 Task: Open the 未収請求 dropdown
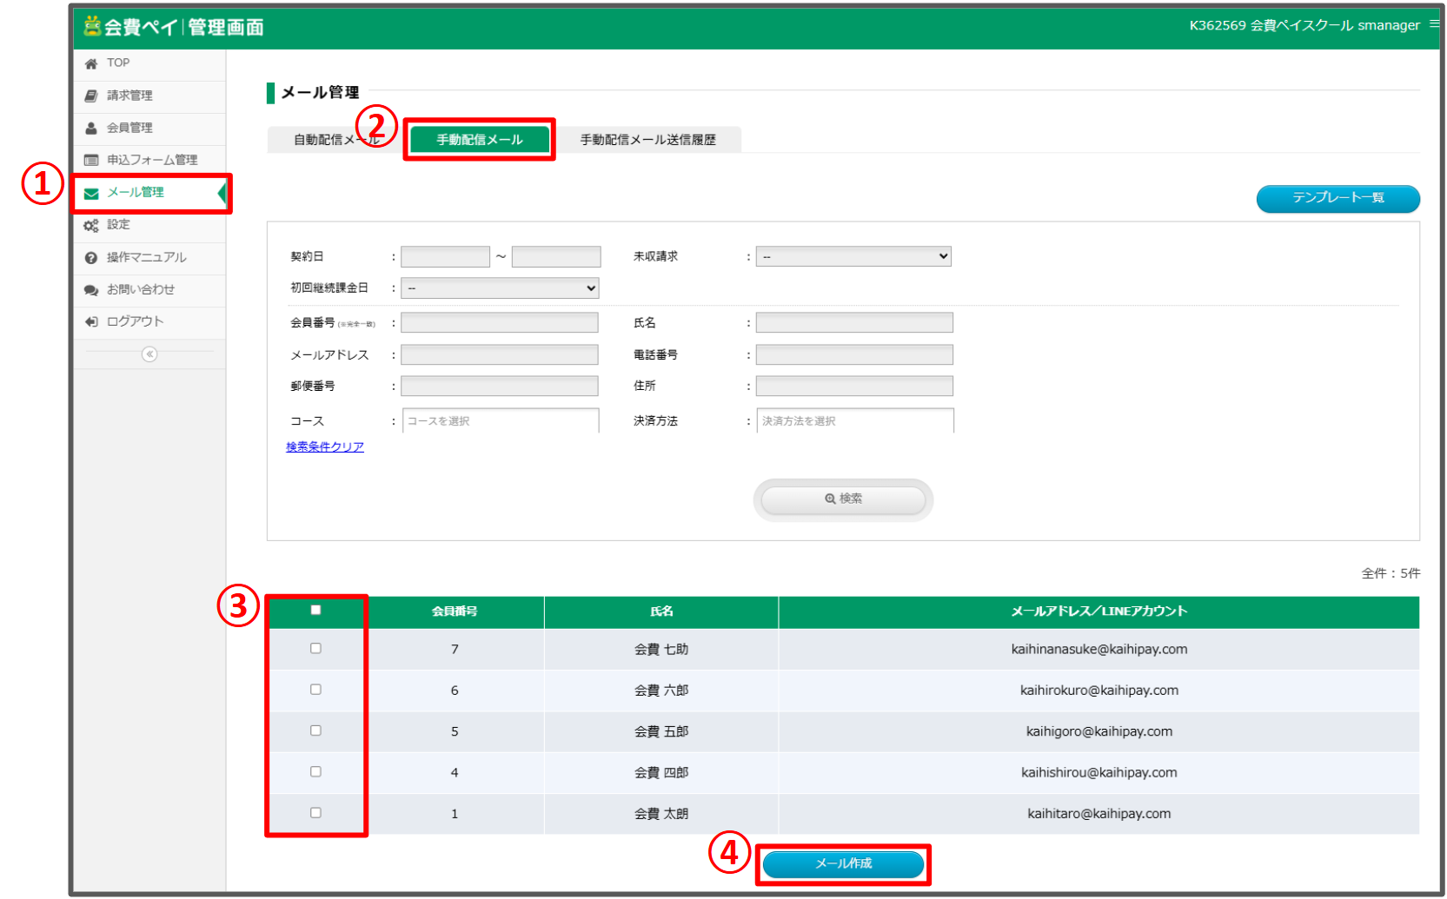[853, 256]
